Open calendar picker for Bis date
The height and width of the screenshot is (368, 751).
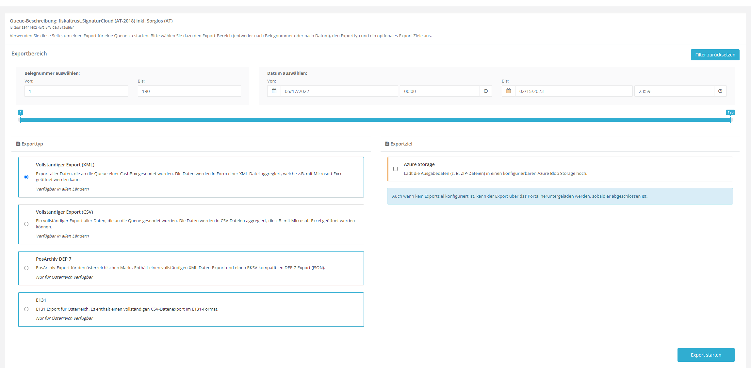[509, 91]
